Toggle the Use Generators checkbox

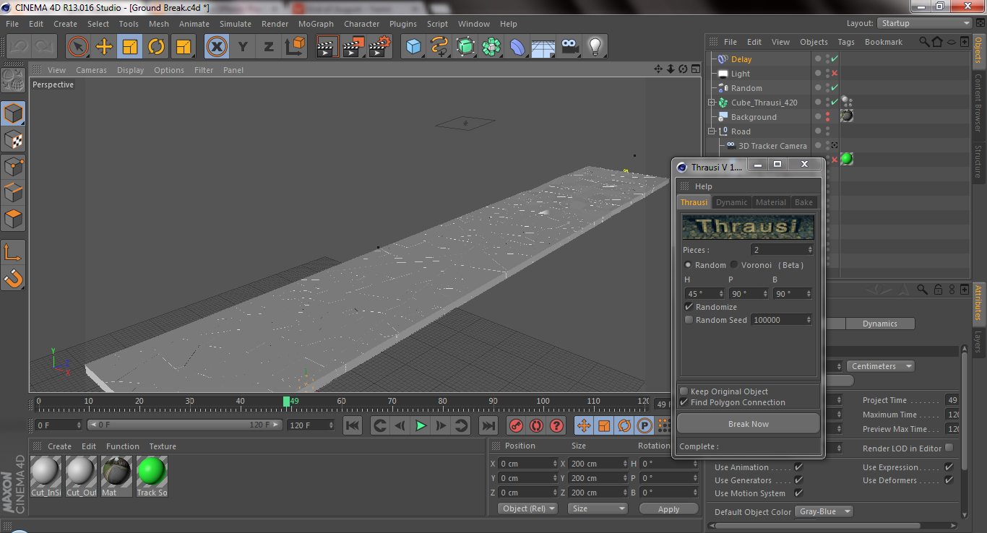[798, 480]
